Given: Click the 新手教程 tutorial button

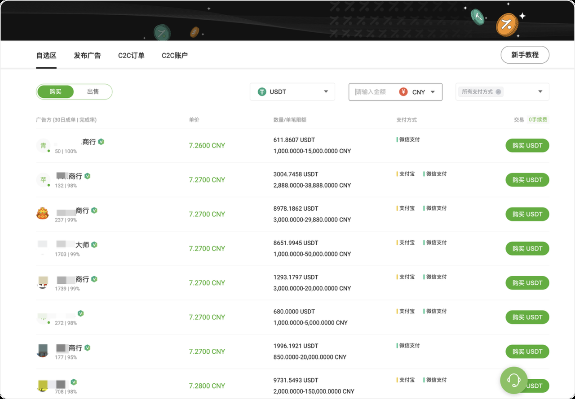Looking at the screenshot, I should click(x=525, y=55).
